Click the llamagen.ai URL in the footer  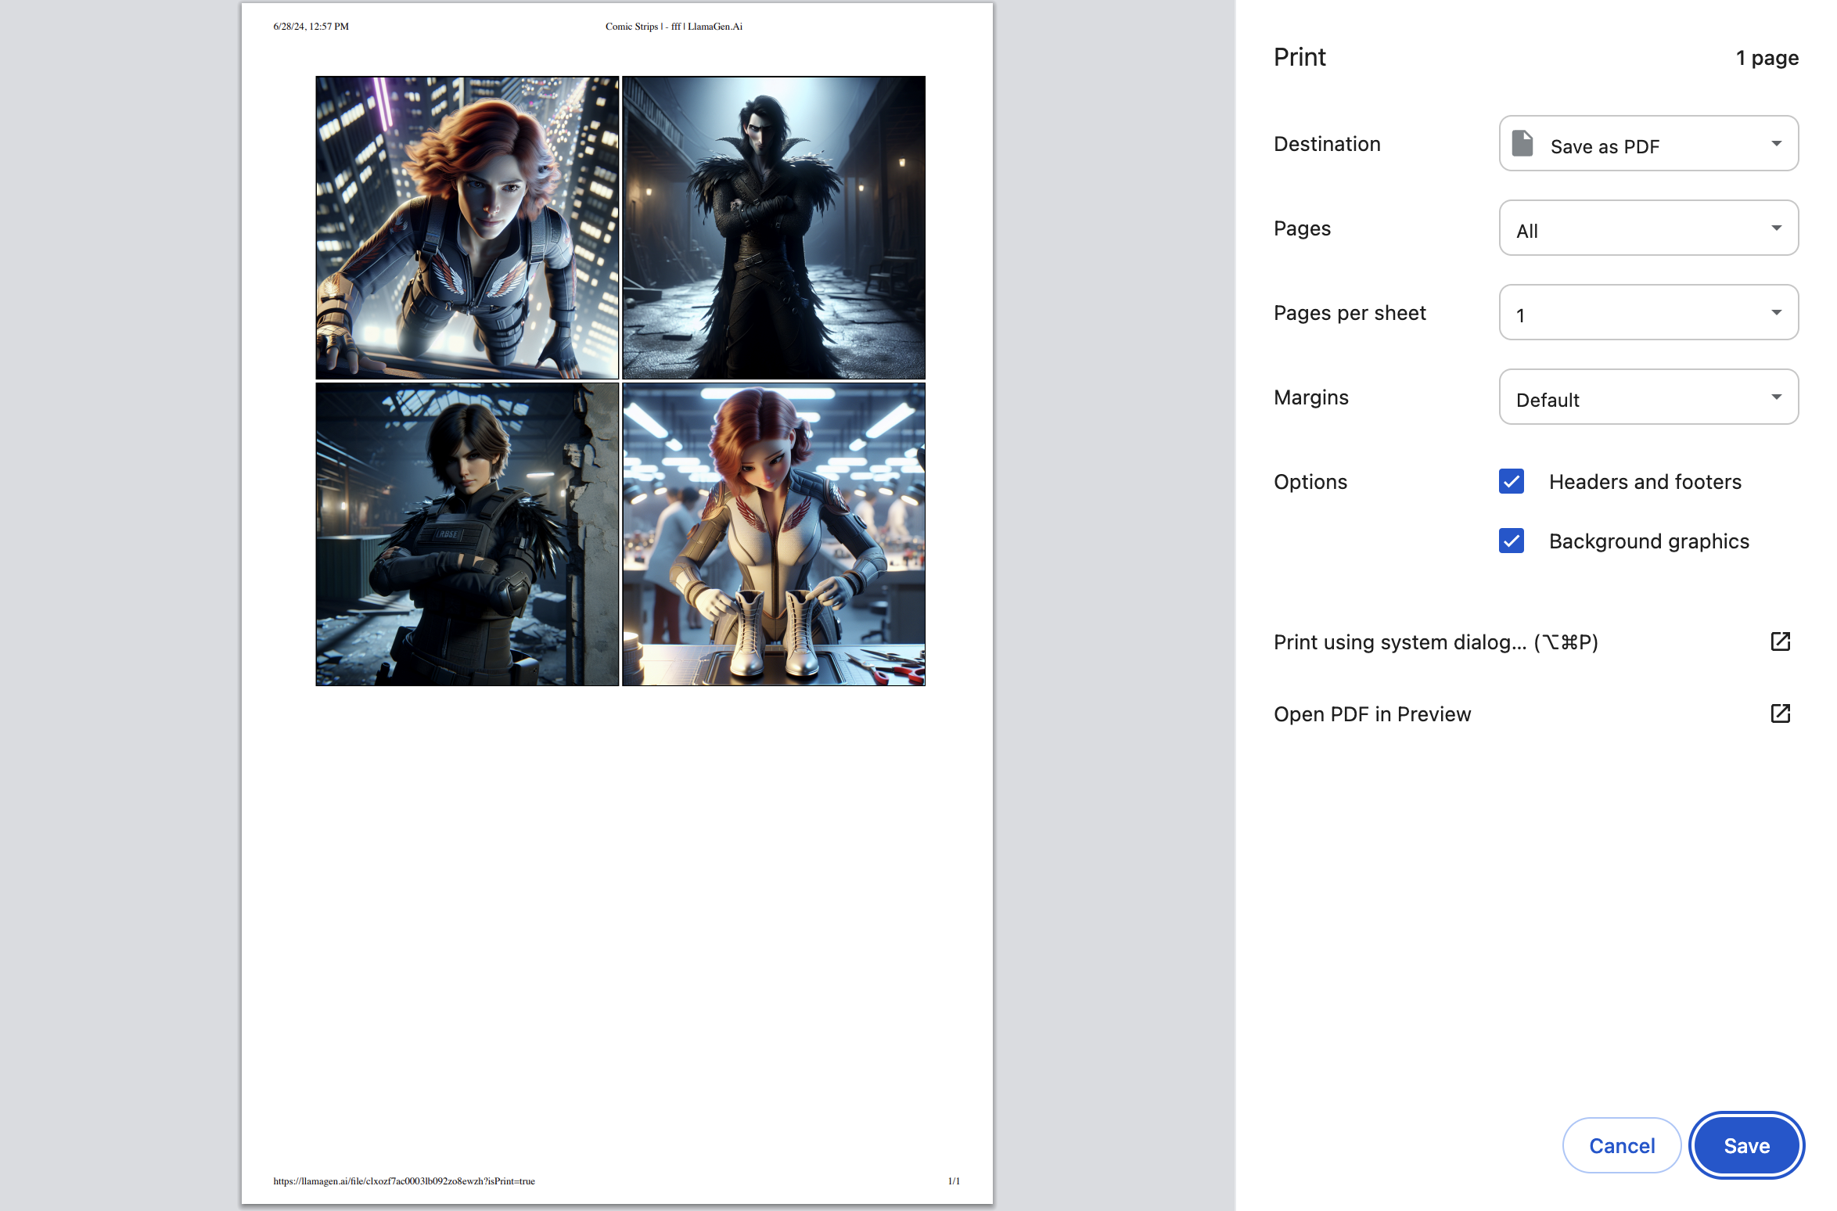click(x=404, y=1181)
